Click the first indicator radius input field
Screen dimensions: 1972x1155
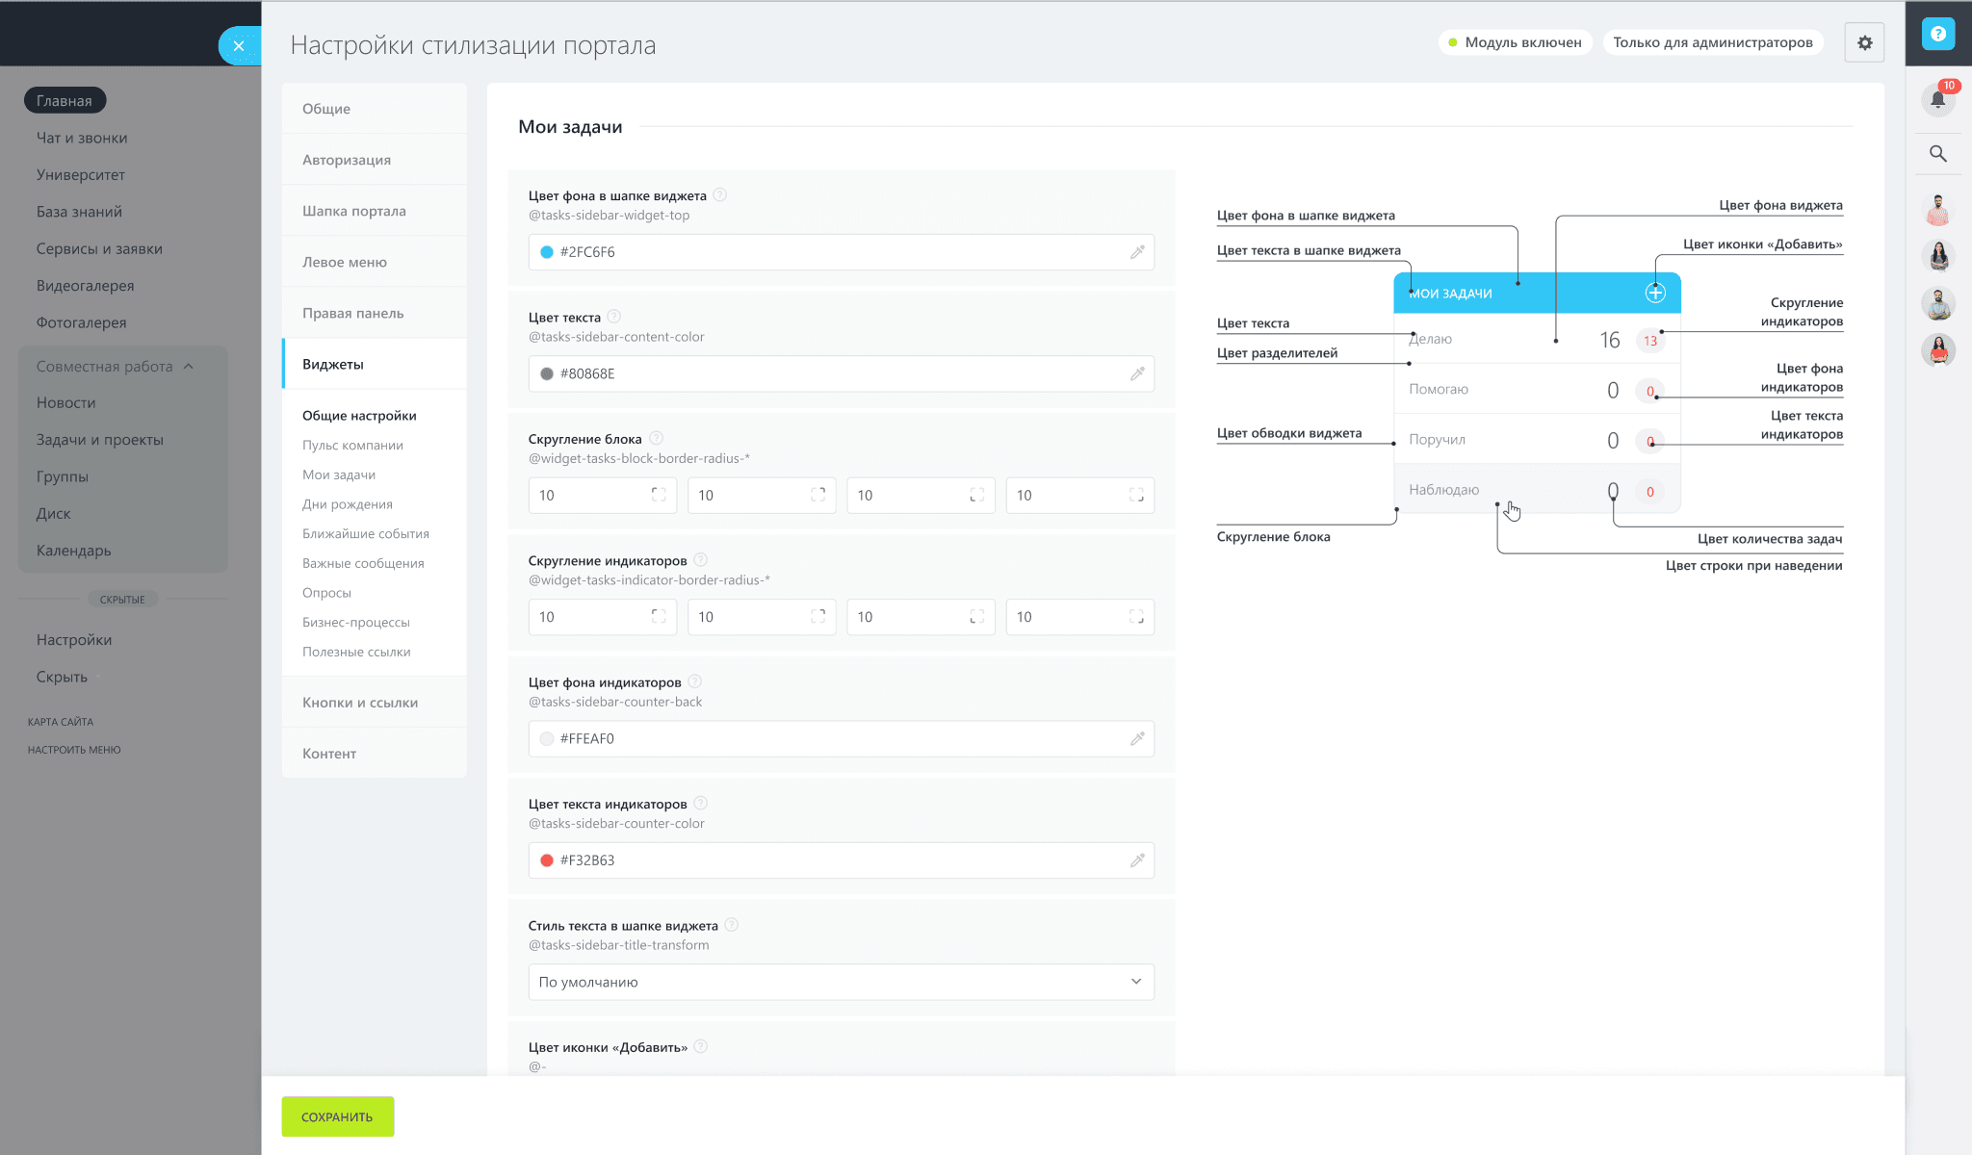tap(589, 617)
